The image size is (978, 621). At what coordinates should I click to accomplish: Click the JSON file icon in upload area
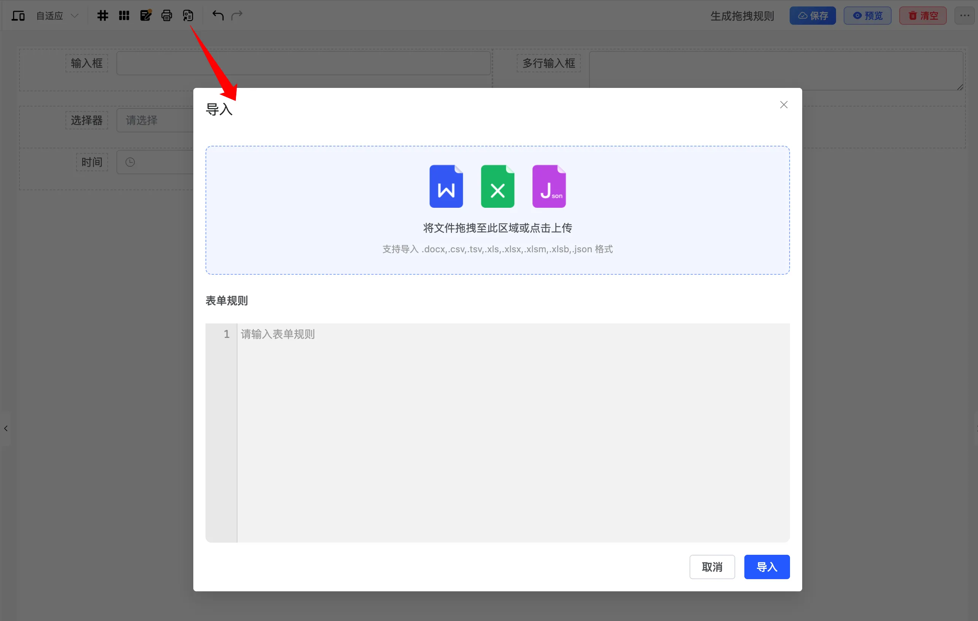[549, 186]
